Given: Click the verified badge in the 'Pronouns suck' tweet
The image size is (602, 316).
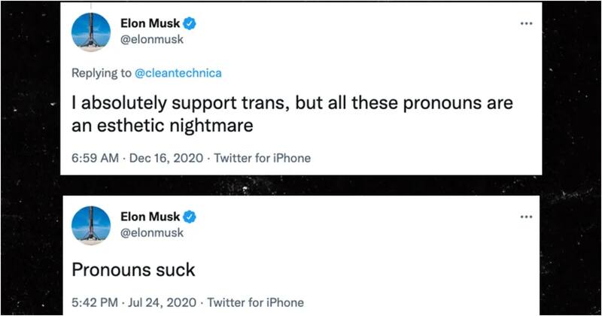Looking at the screenshot, I should [x=189, y=216].
